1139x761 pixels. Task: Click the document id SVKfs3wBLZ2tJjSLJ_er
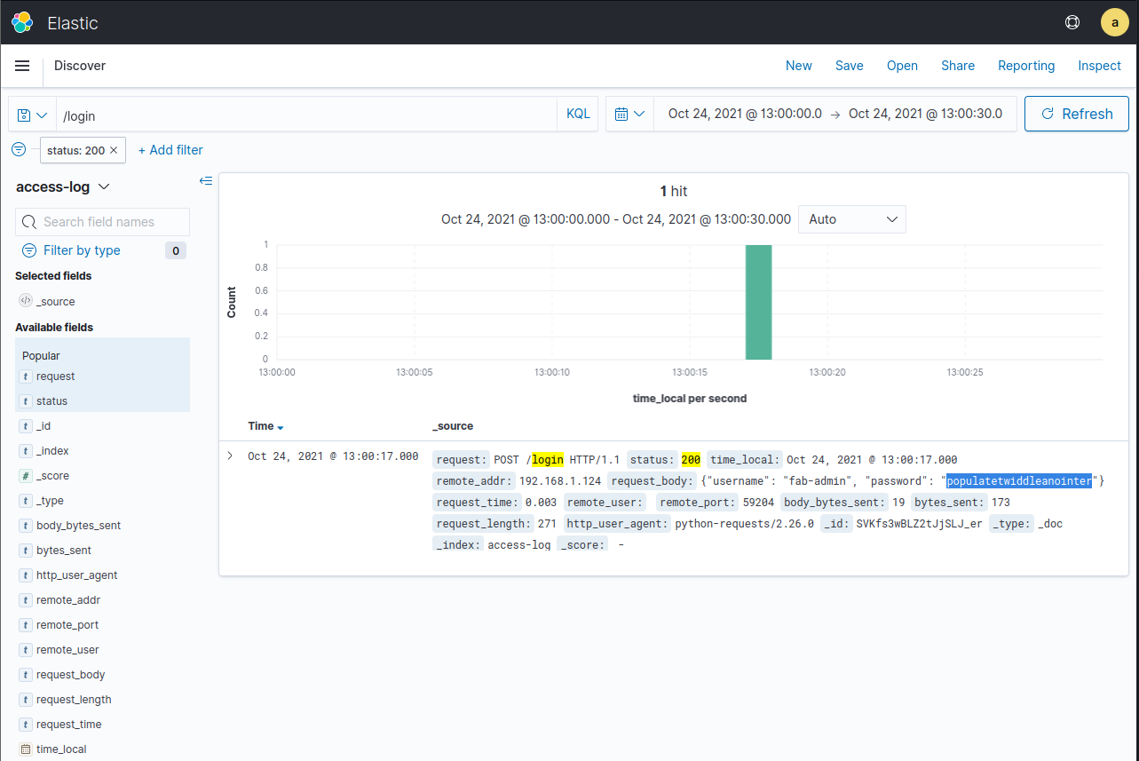pos(920,524)
